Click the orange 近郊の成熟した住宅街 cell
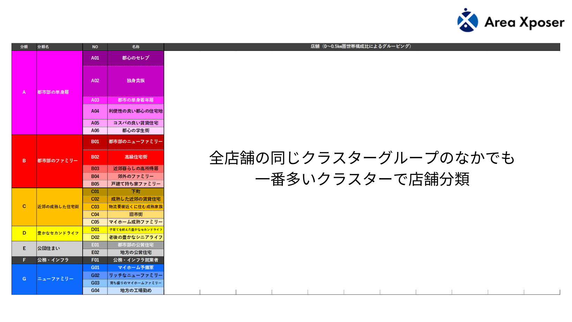 (59, 207)
